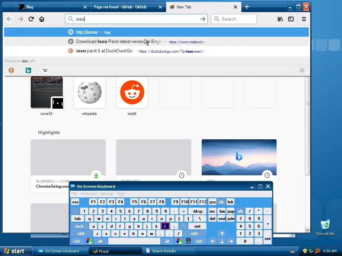This screenshot has width=342, height=256.
Task: Close the Page not found GitHub tab
Action: click(160, 7)
